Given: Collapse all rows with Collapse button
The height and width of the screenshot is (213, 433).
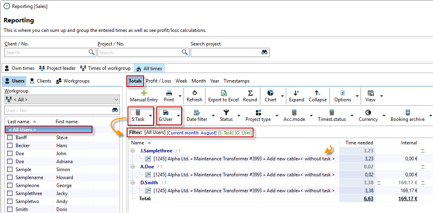Looking at the screenshot, I should [x=317, y=95].
